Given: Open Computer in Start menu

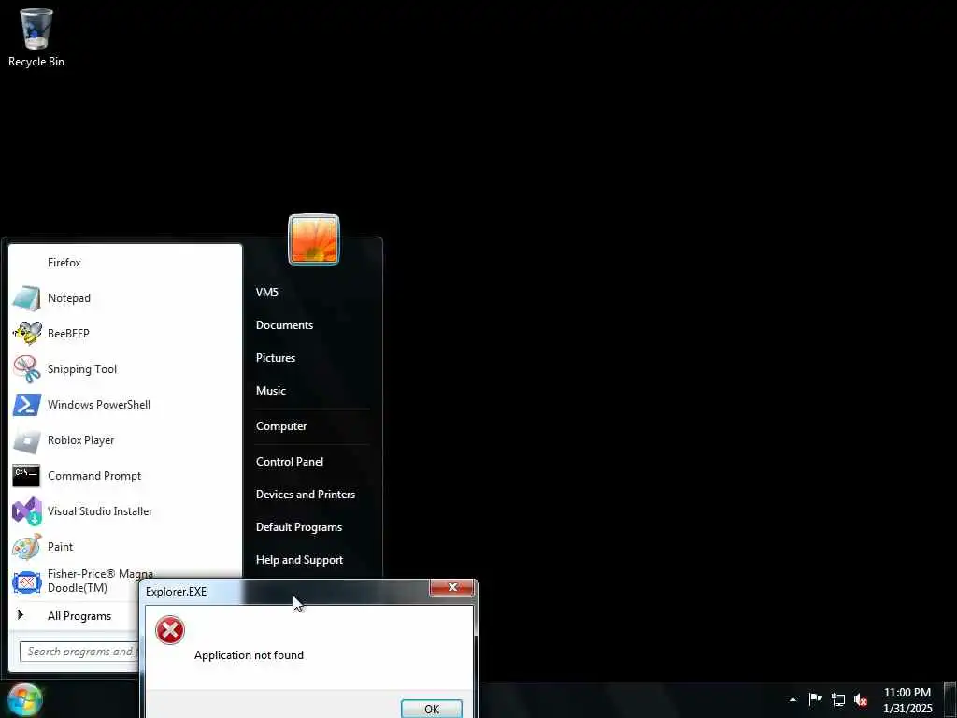Looking at the screenshot, I should point(281,426).
